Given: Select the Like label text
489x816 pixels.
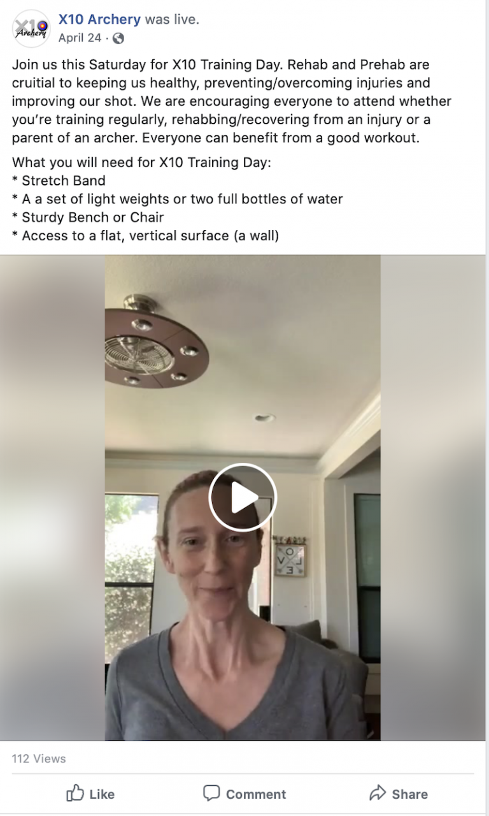Looking at the screenshot, I should (x=102, y=794).
